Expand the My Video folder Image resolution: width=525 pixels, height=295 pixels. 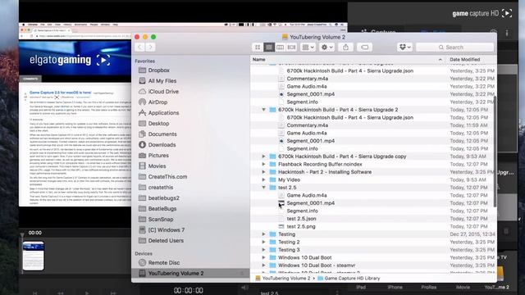pyautogui.click(x=263, y=180)
